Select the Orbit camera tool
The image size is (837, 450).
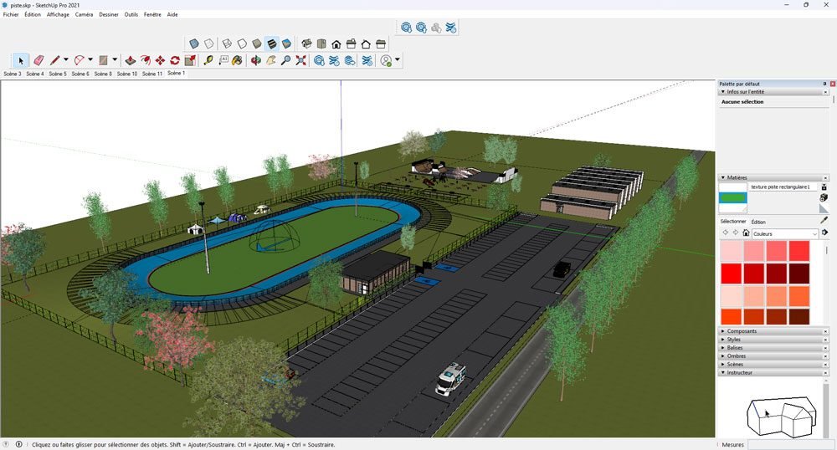point(255,60)
